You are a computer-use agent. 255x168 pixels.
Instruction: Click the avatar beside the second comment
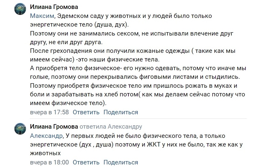pos(21,129)
